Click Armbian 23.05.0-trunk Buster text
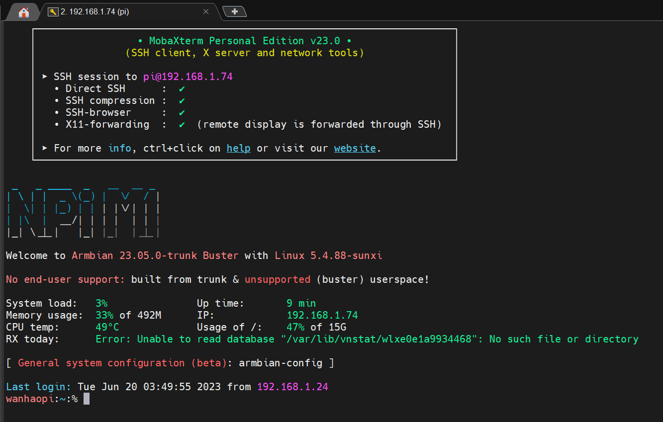663x422 pixels. pyautogui.click(x=155, y=255)
